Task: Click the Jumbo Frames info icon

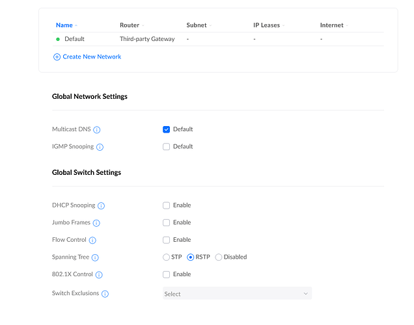Action: [x=96, y=223]
